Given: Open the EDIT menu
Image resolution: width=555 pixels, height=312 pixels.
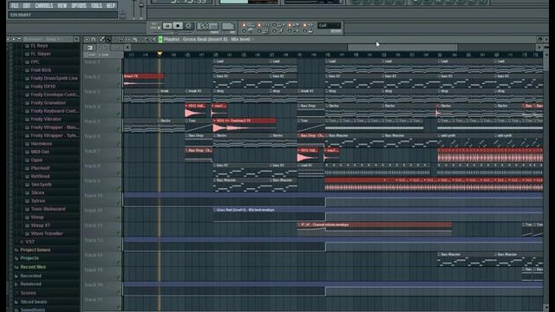Looking at the screenshot, I should click(27, 6).
